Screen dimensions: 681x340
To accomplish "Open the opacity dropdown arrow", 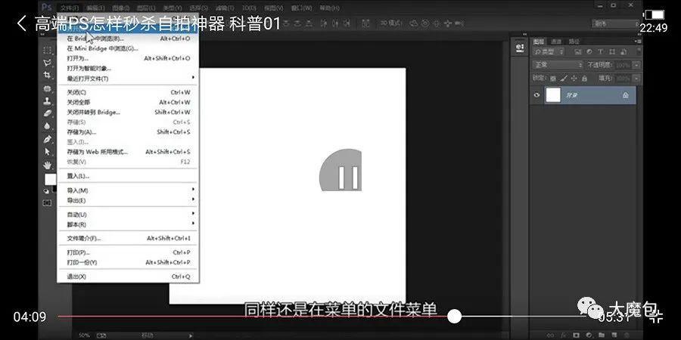I will tap(636, 65).
